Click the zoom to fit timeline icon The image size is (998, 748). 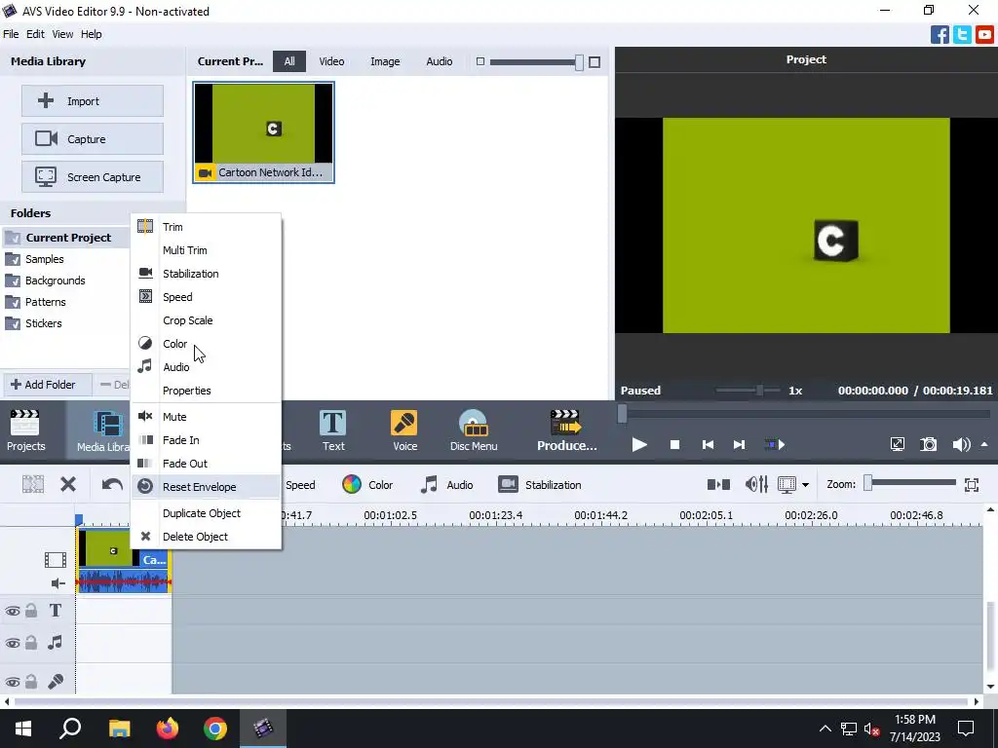972,485
